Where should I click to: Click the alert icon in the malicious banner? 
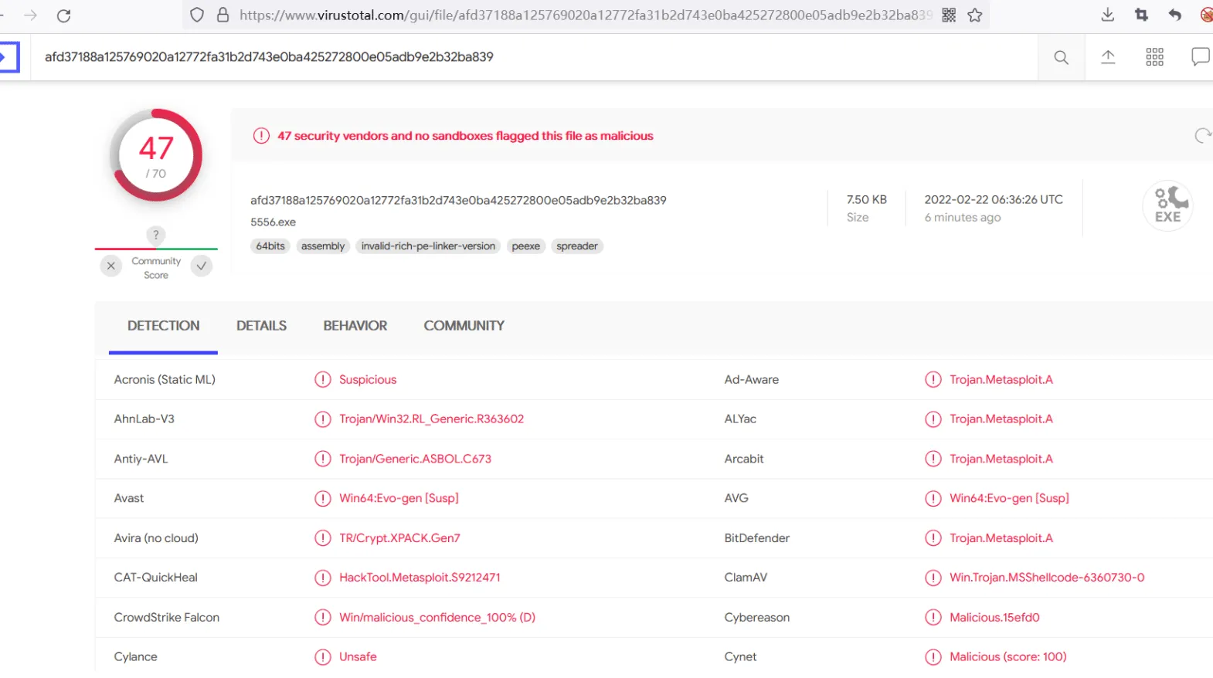click(x=261, y=136)
